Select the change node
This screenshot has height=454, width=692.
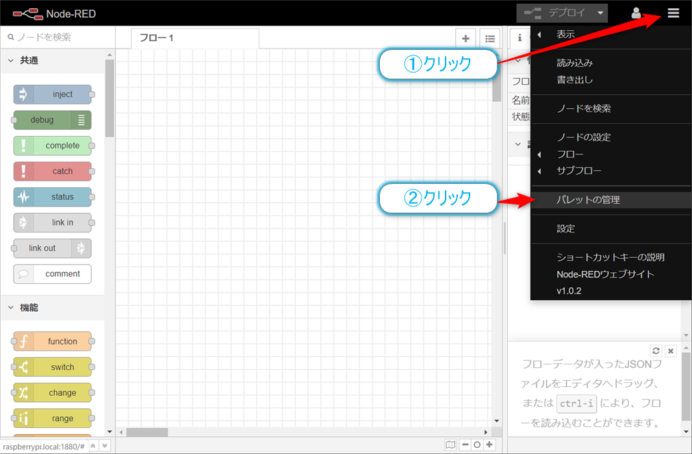click(x=53, y=392)
